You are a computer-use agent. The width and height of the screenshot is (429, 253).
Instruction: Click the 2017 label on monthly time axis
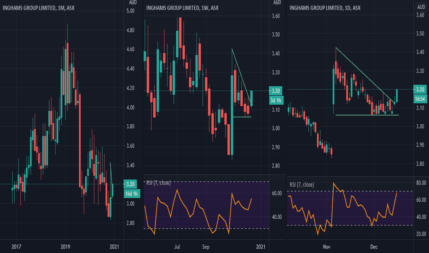tap(17, 247)
